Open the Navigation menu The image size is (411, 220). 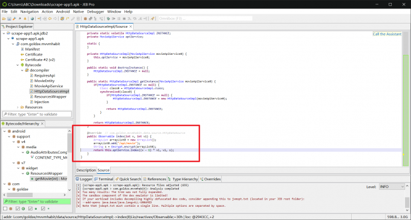30,11
